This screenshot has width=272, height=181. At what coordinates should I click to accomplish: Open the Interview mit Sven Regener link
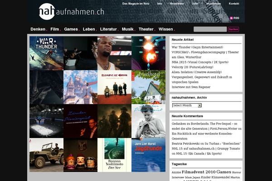(191, 87)
